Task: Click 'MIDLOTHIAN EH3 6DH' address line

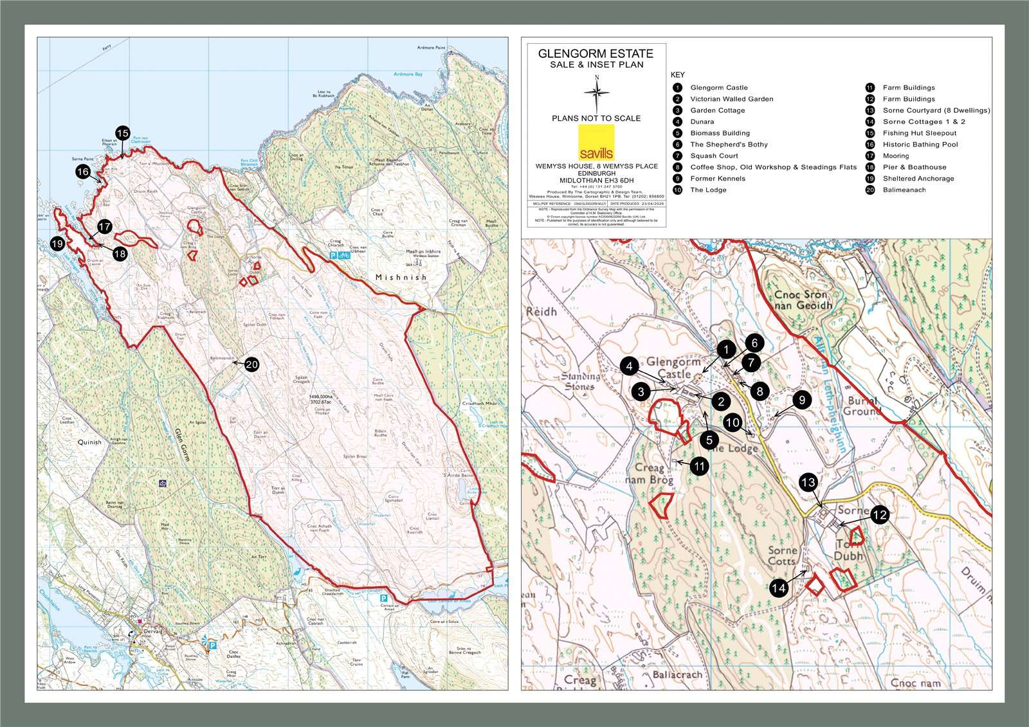Action: (596, 181)
